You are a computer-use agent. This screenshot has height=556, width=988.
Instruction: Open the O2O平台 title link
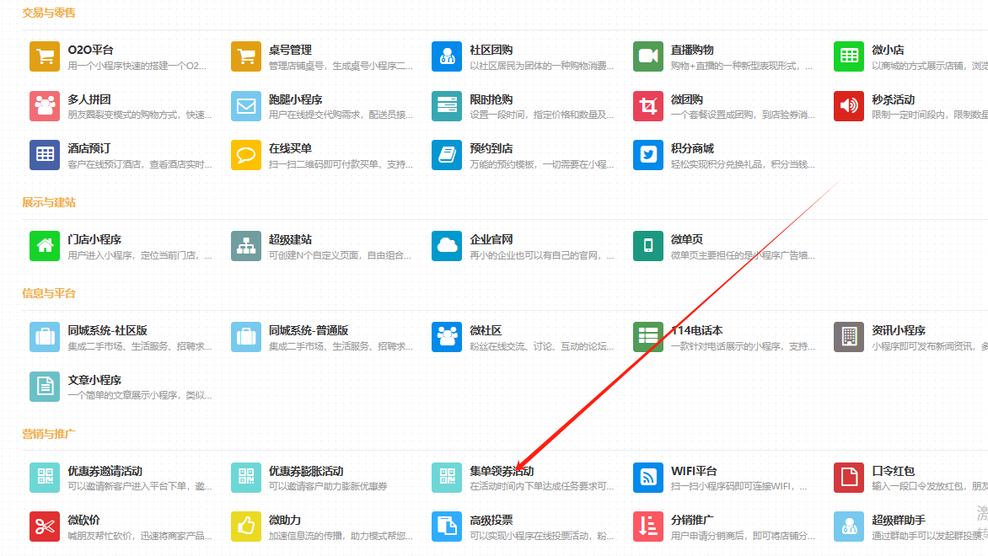[91, 50]
